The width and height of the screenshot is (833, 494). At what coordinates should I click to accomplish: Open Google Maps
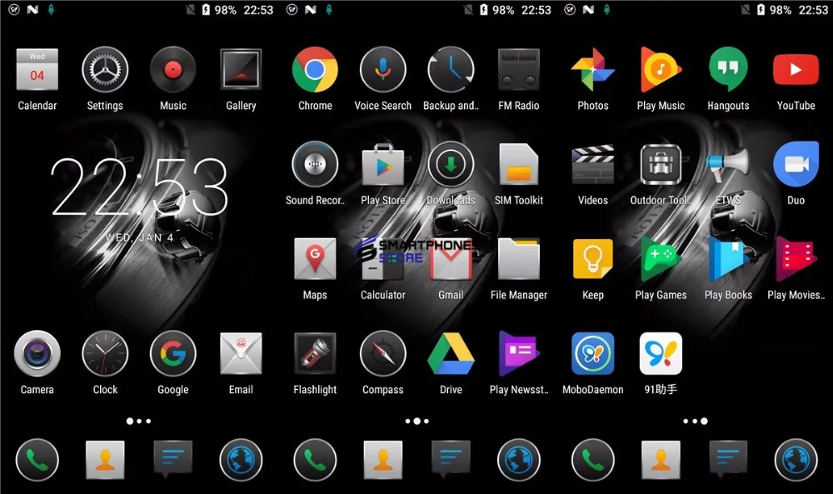(315, 259)
